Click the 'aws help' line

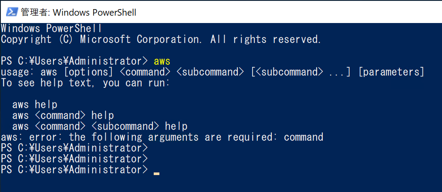click(x=35, y=105)
